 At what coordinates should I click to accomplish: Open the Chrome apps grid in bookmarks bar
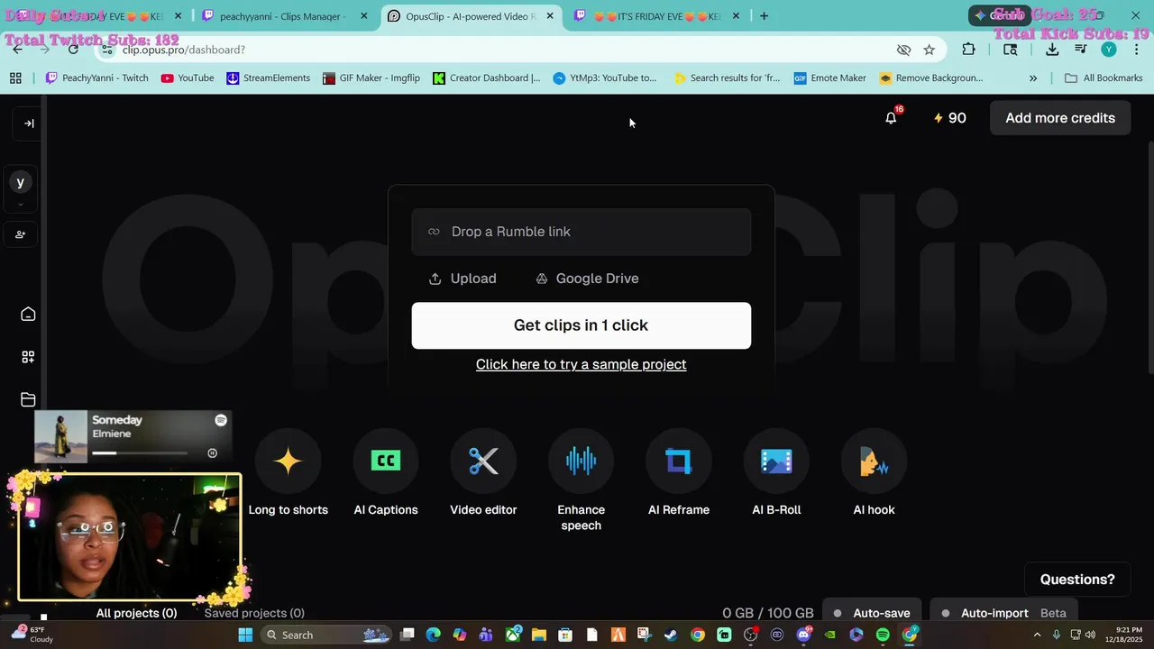coord(15,78)
